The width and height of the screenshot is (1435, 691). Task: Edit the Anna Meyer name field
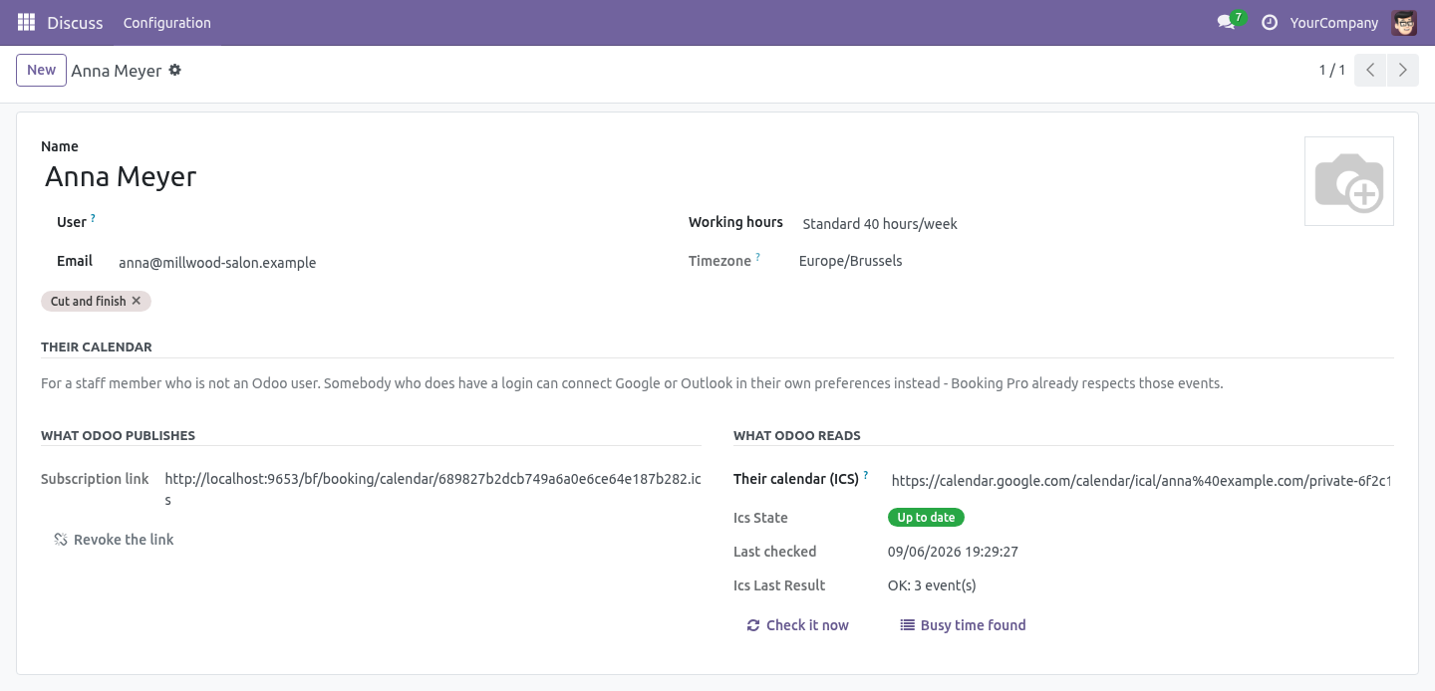pos(666,176)
